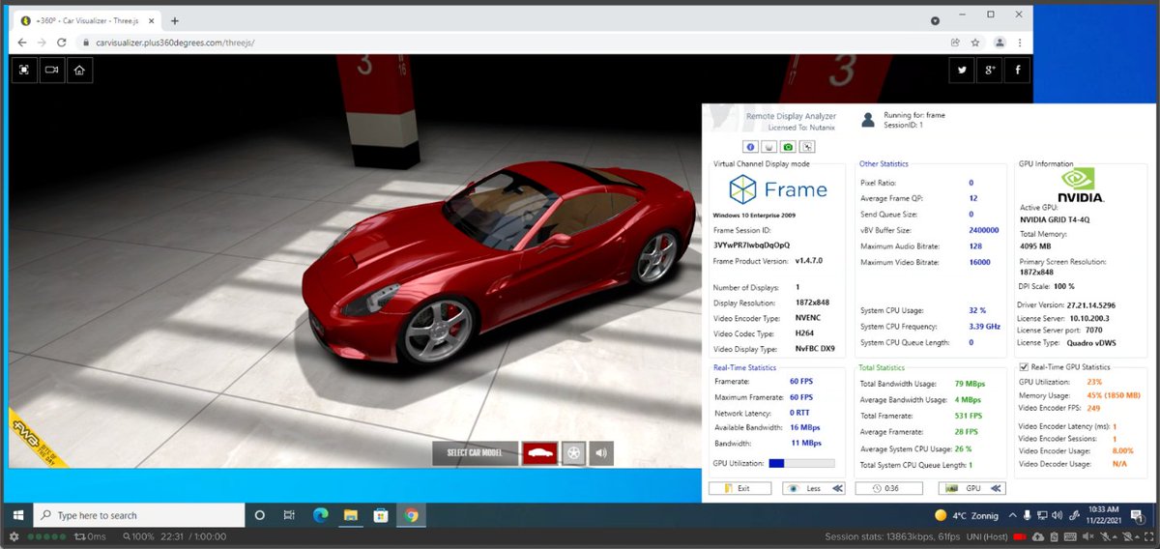Open a new Chrome tab
The height and width of the screenshot is (549, 1160).
tap(175, 20)
